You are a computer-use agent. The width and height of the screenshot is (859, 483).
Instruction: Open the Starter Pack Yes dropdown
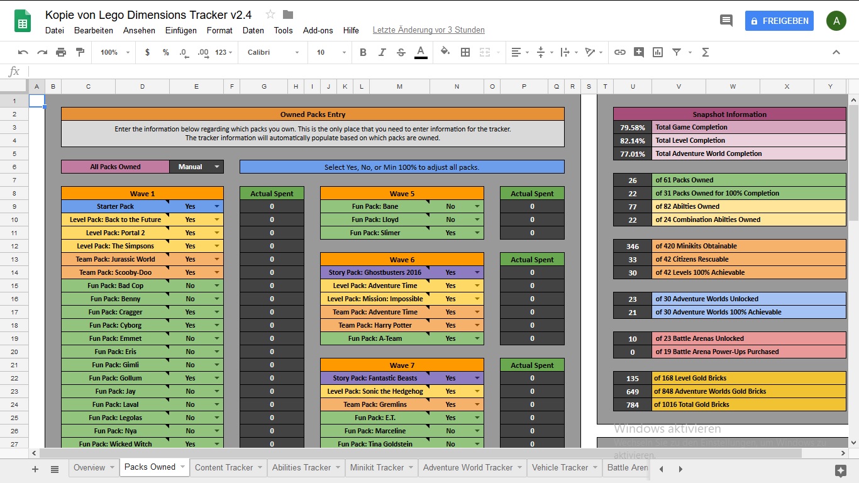click(217, 206)
